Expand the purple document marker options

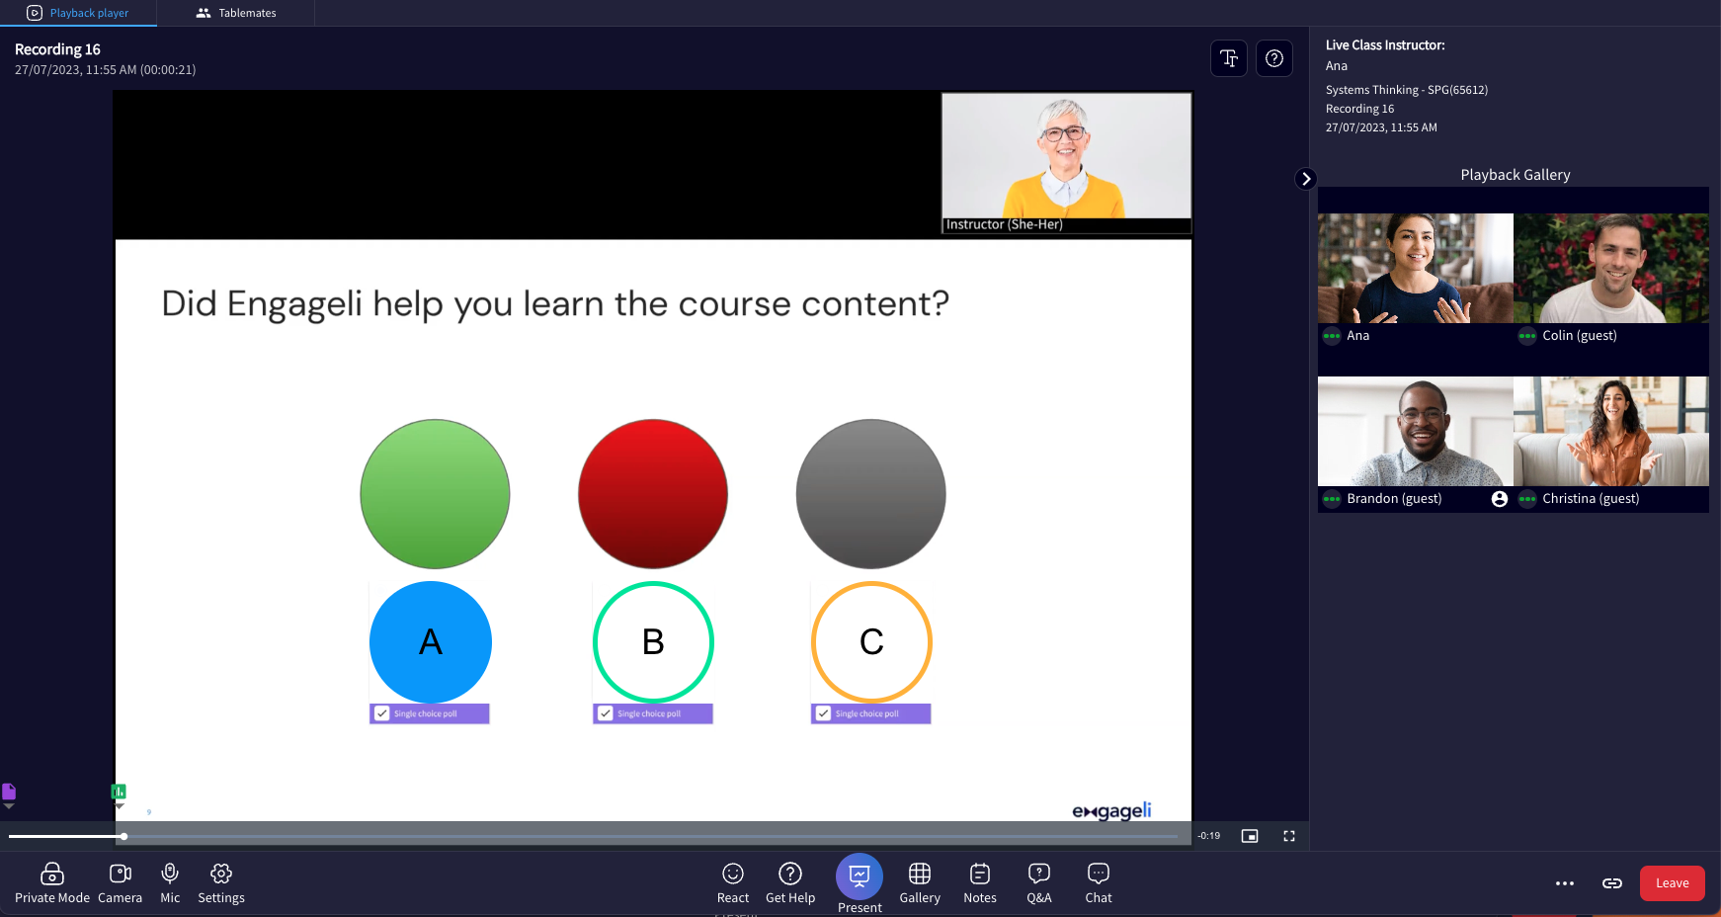[x=10, y=805]
